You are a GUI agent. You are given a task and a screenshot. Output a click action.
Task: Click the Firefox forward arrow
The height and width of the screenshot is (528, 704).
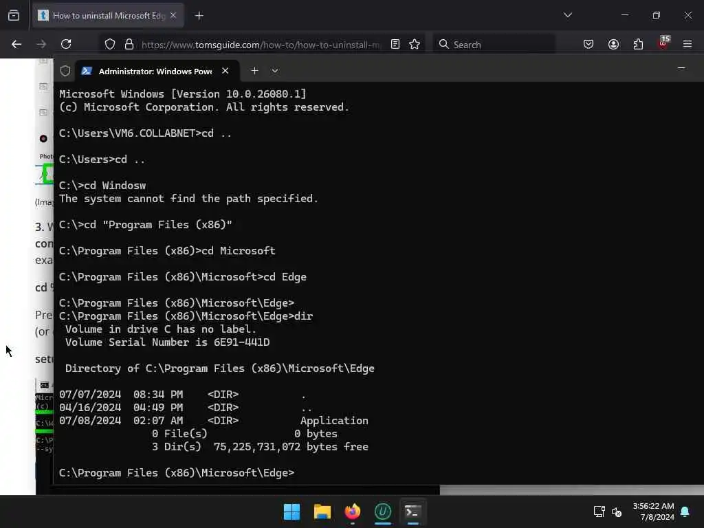coord(41,44)
